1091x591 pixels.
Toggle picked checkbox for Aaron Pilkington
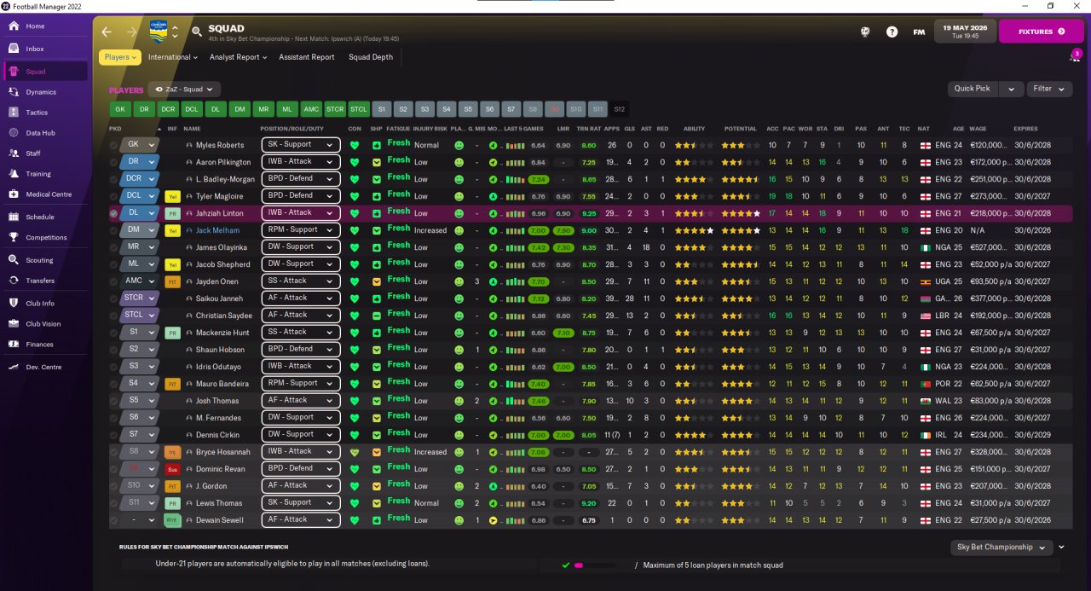click(x=114, y=162)
